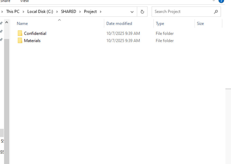
Task: Sort by the Date modified column
Action: coord(119,24)
